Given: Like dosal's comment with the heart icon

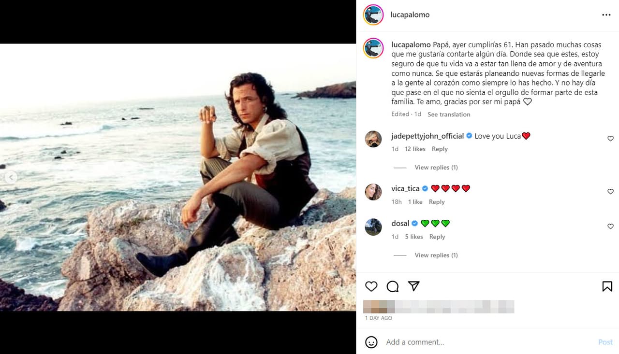Looking at the screenshot, I should point(610,227).
